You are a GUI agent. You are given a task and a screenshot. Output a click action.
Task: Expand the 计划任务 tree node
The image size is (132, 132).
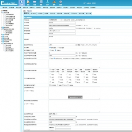pos(1,35)
